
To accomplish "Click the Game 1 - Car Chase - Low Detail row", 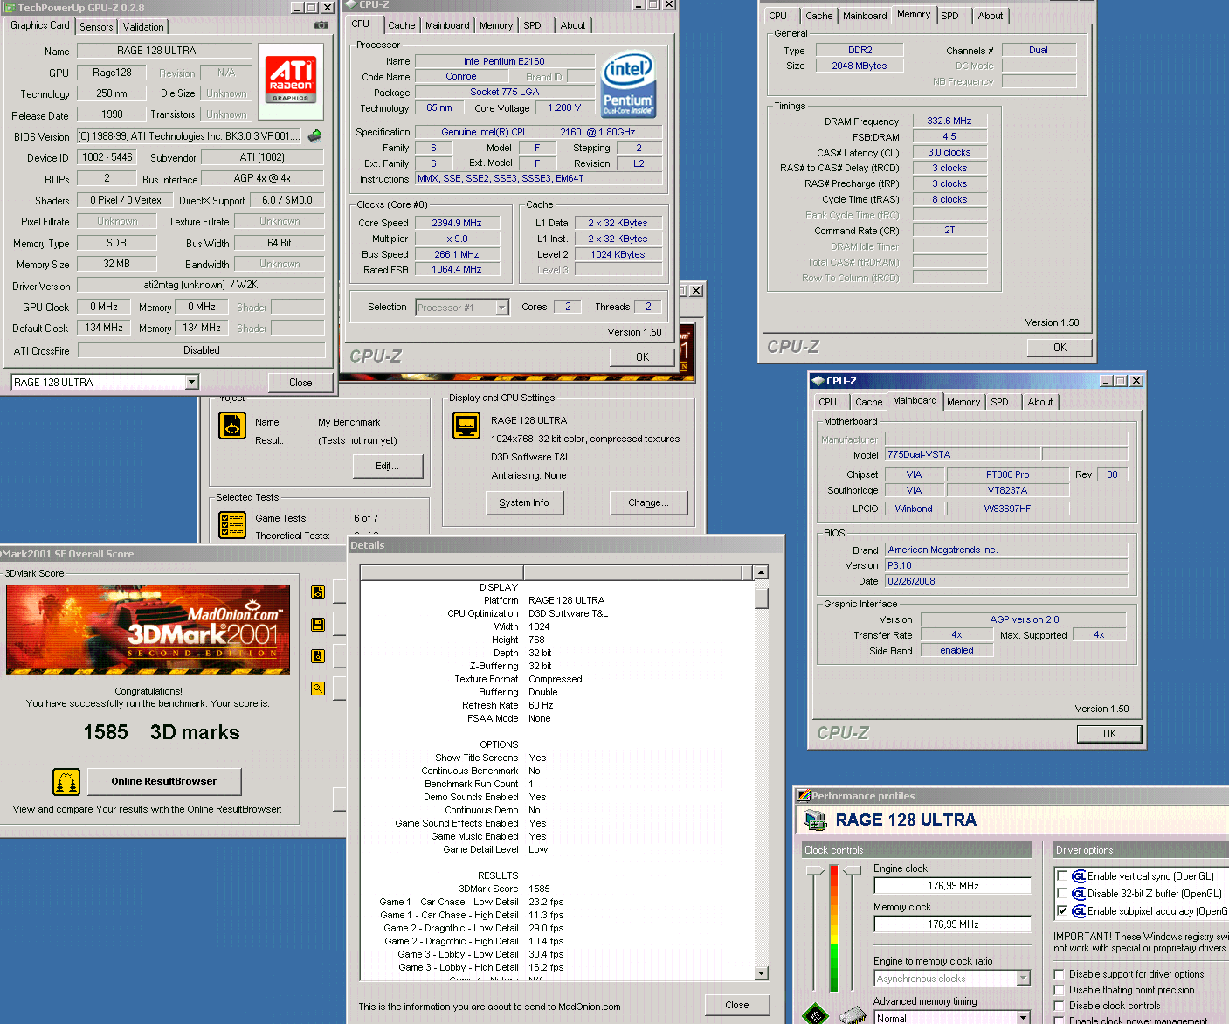I will coord(472,902).
